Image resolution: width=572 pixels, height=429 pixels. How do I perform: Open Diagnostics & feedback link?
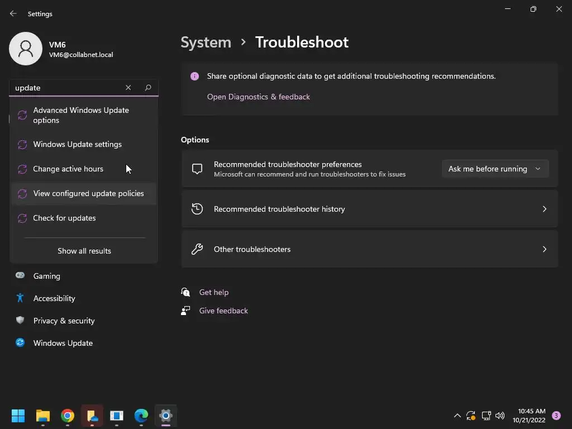pyautogui.click(x=258, y=97)
